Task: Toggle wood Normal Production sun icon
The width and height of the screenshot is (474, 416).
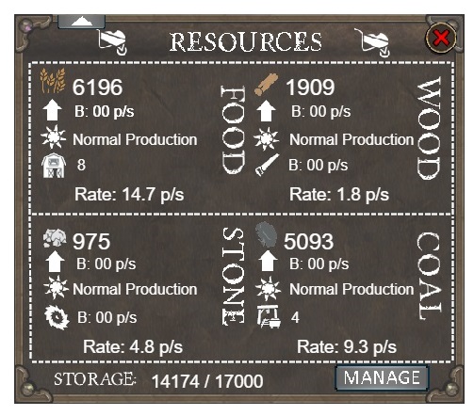Action: pyautogui.click(x=267, y=138)
